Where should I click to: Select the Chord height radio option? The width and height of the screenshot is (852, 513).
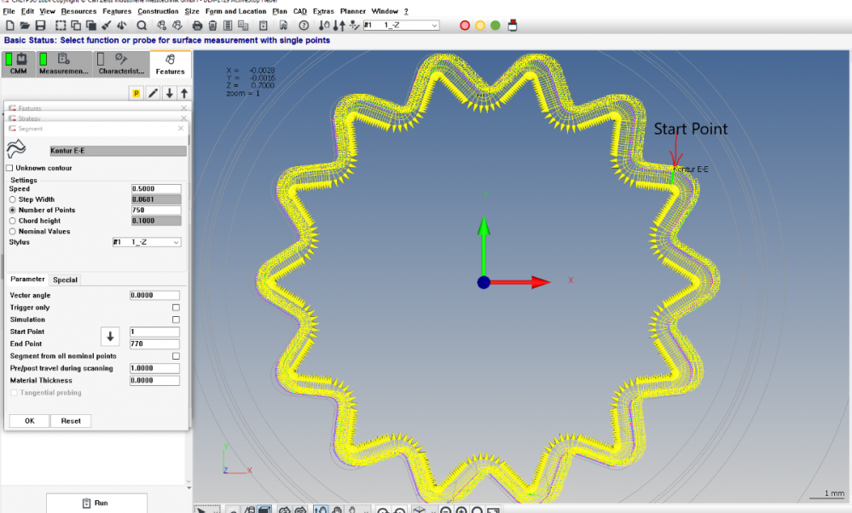coord(13,221)
